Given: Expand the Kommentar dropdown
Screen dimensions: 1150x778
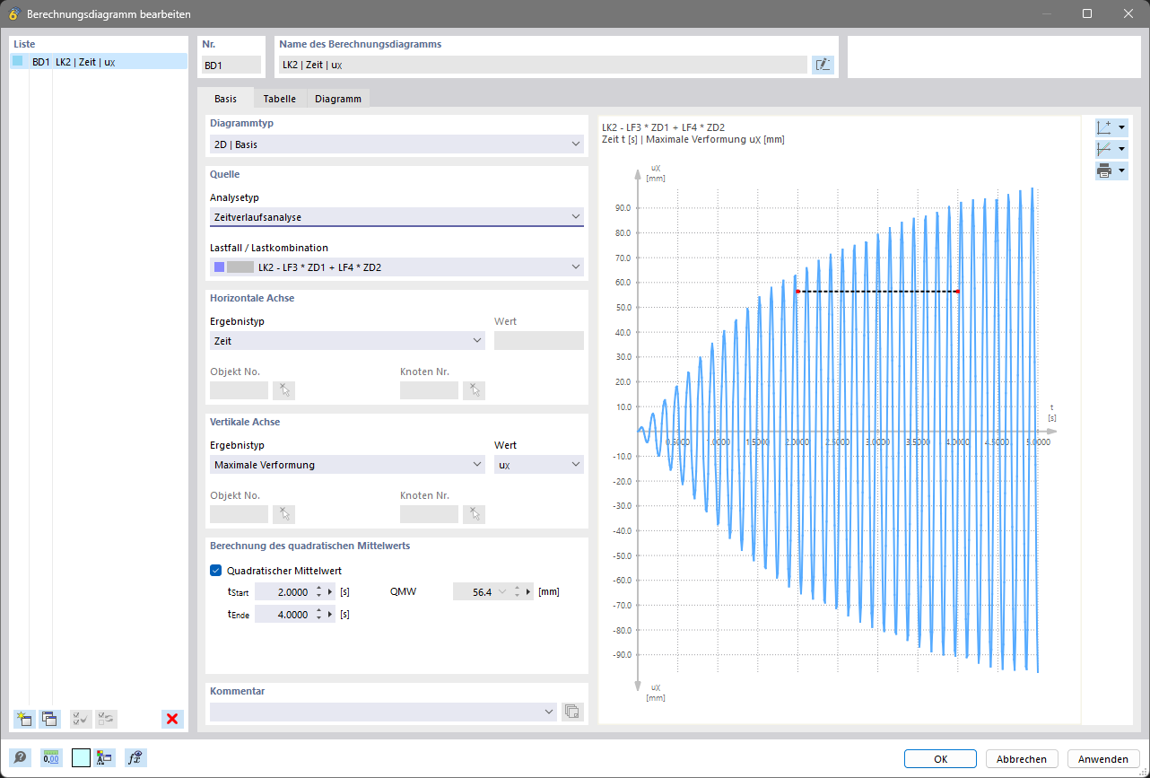Looking at the screenshot, I should pyautogui.click(x=549, y=712).
